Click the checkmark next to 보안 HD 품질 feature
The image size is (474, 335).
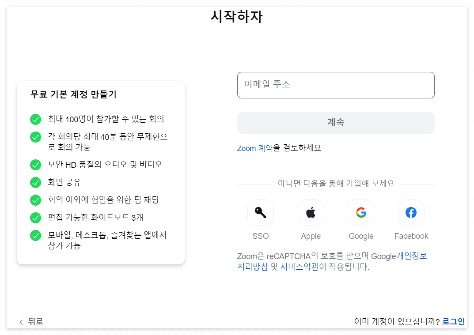pyautogui.click(x=35, y=165)
